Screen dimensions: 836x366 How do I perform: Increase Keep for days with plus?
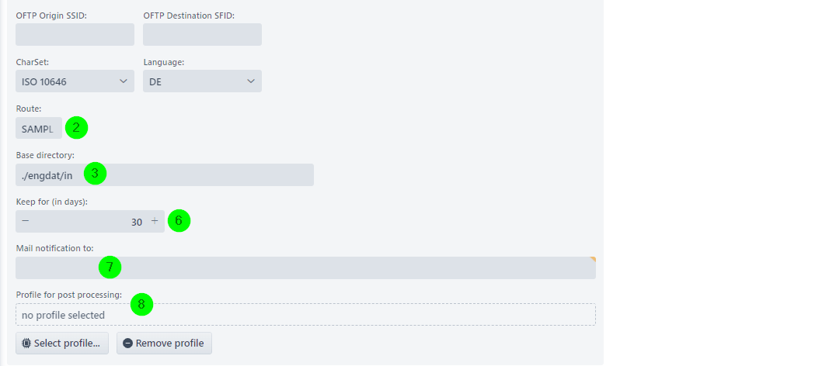(155, 221)
